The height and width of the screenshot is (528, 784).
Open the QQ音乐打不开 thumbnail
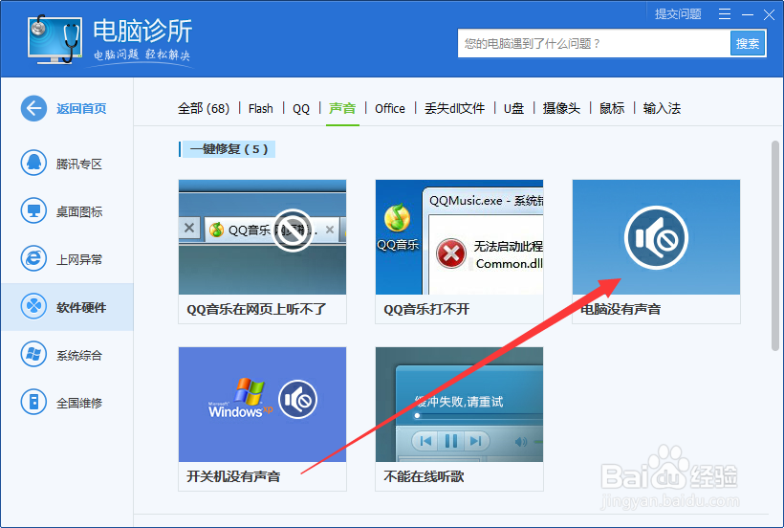459,237
